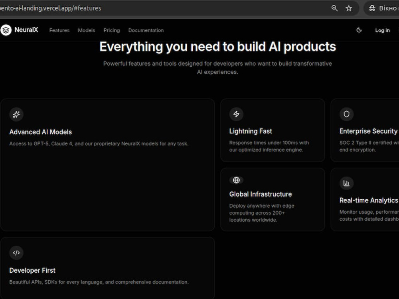
Task: Select the Advanced AI Models card heading
Action: coord(40,132)
